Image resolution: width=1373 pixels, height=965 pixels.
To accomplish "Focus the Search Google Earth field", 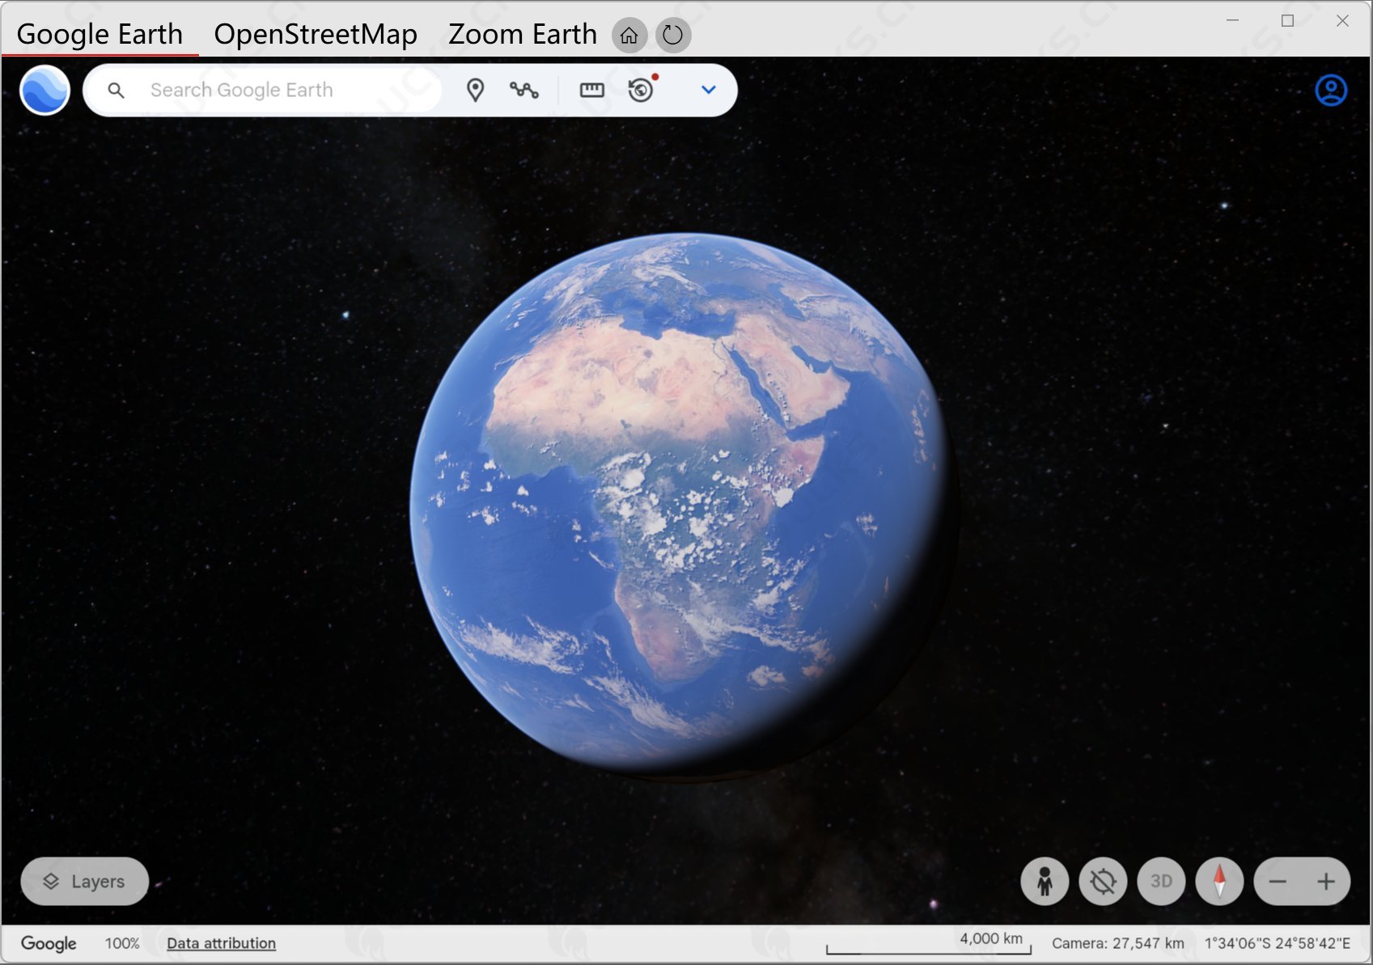I will [264, 90].
